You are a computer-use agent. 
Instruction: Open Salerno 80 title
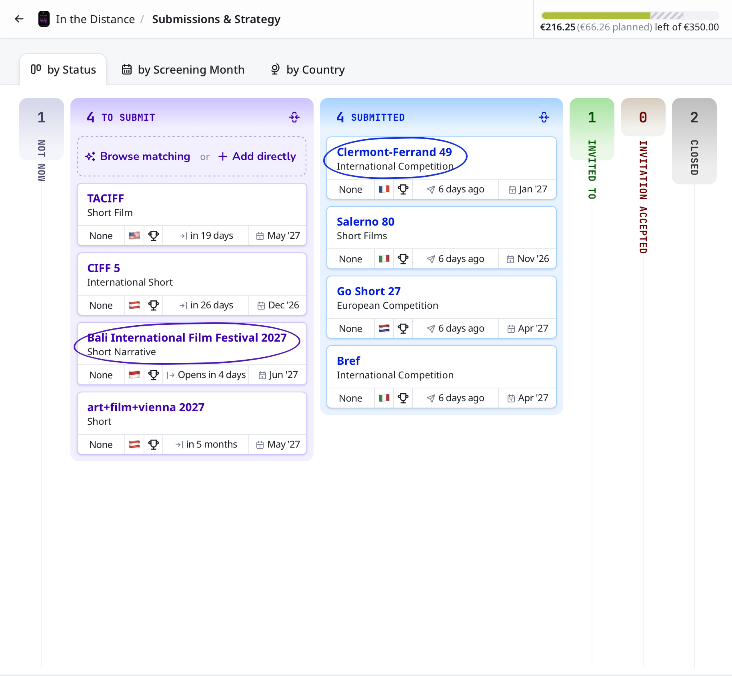point(366,222)
